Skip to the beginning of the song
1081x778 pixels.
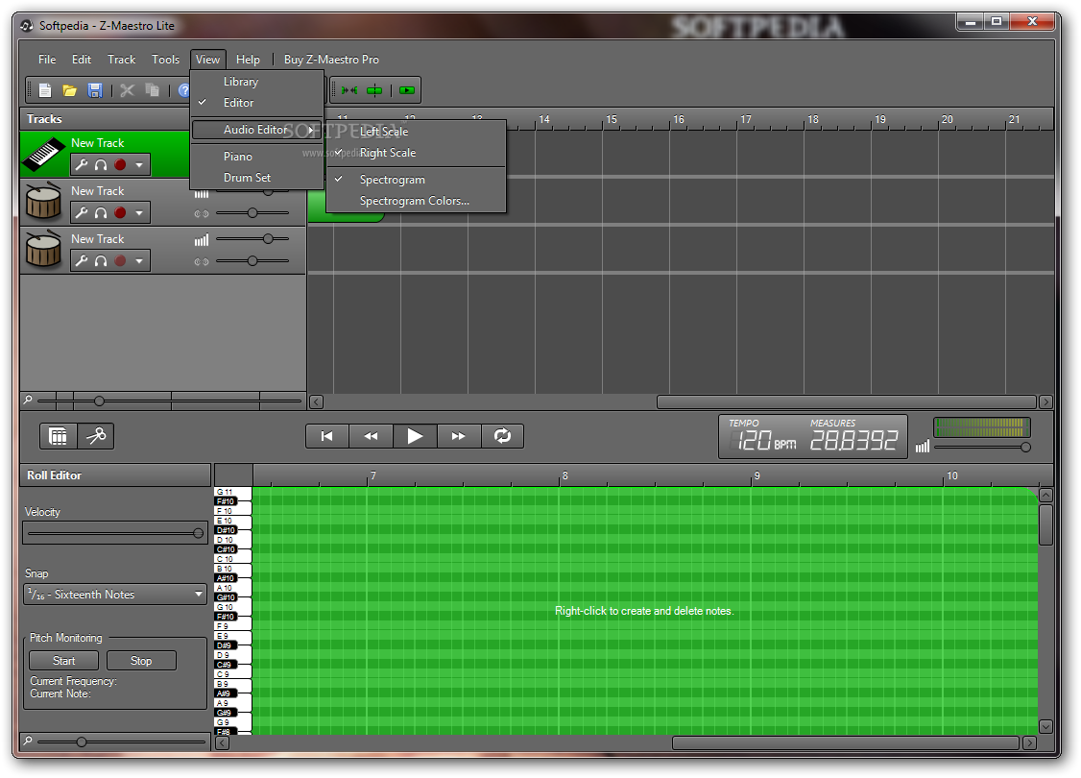[327, 436]
